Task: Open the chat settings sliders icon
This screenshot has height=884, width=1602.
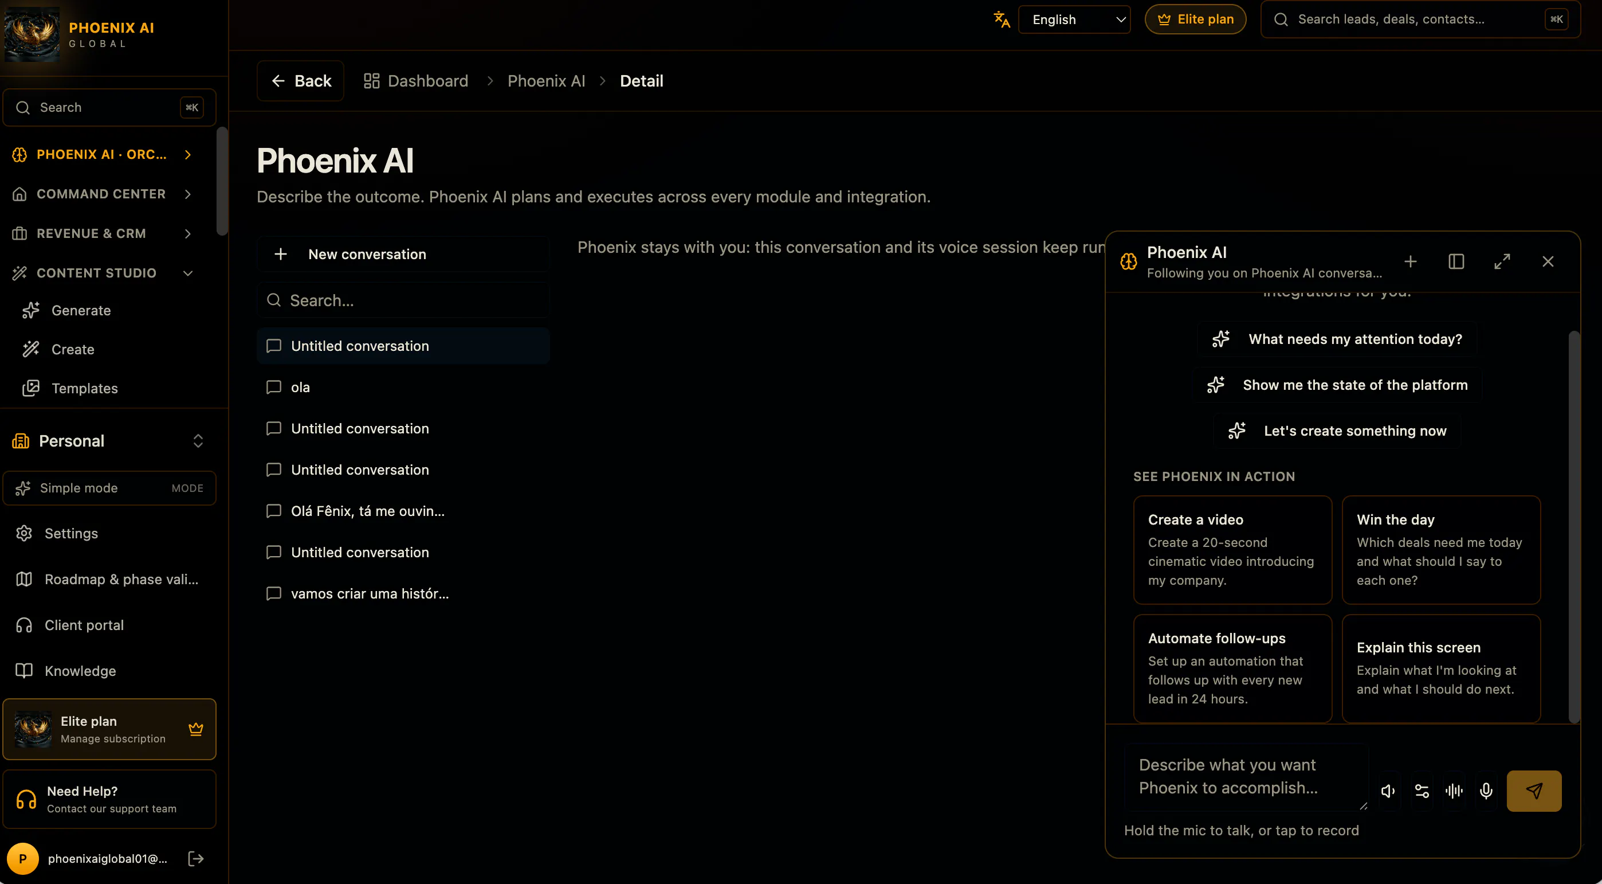Action: (1421, 791)
